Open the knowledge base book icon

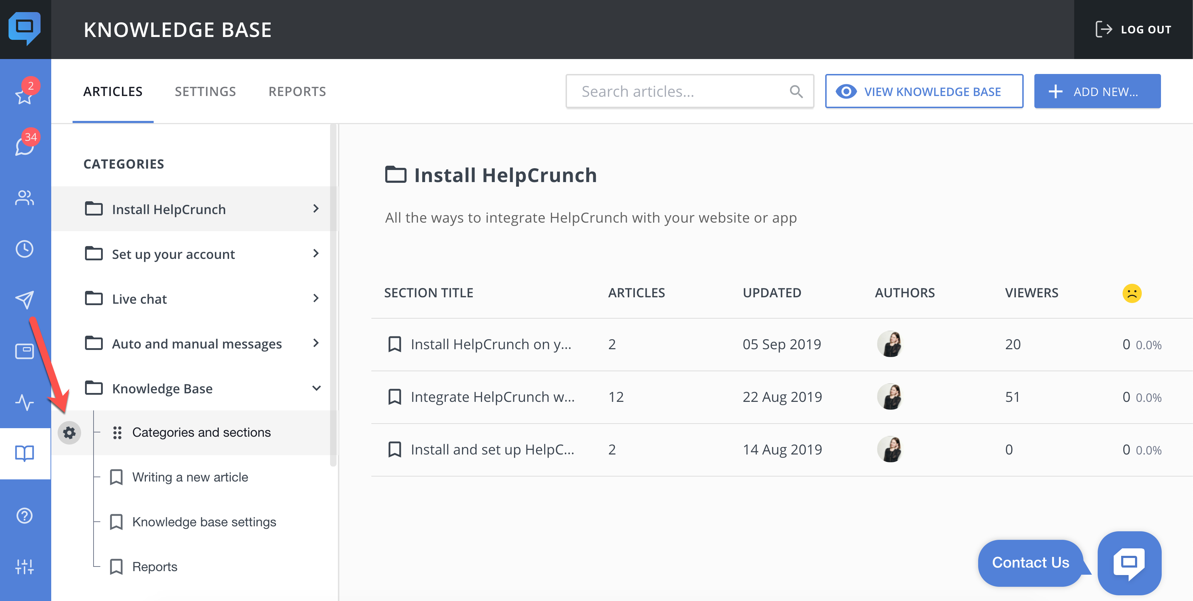25,453
